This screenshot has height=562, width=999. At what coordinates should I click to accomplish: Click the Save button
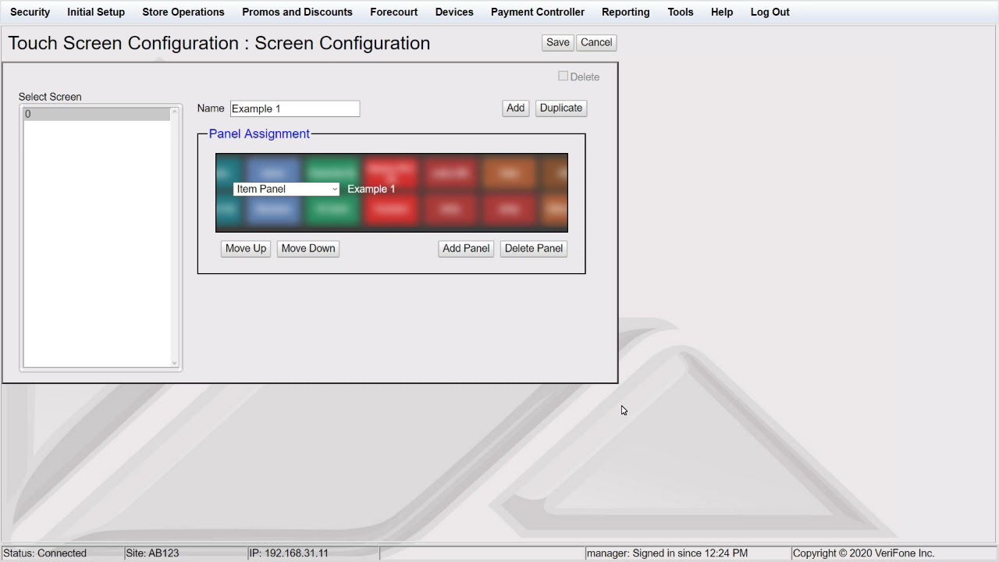[558, 43]
